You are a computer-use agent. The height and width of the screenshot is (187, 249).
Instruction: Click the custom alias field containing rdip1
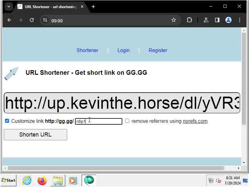[99, 121]
